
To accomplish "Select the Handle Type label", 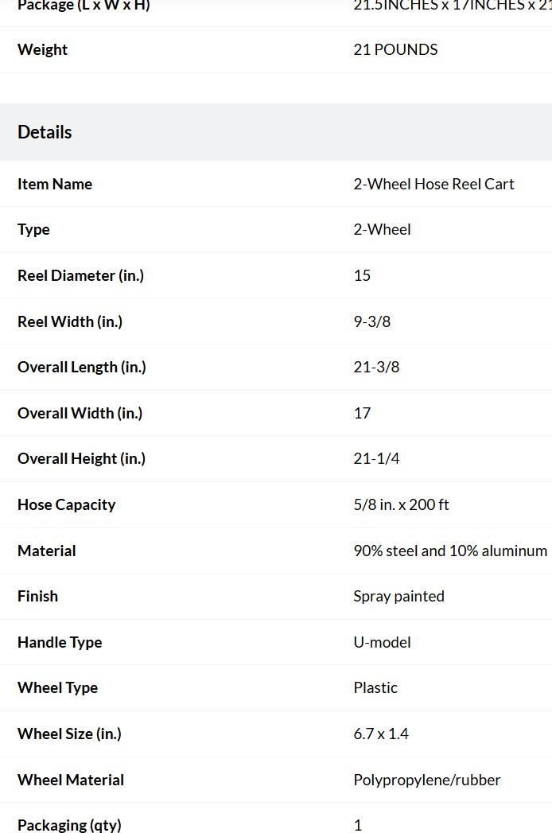I will click(60, 642).
